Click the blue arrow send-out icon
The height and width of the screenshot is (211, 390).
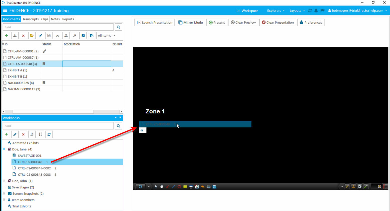tap(83, 36)
